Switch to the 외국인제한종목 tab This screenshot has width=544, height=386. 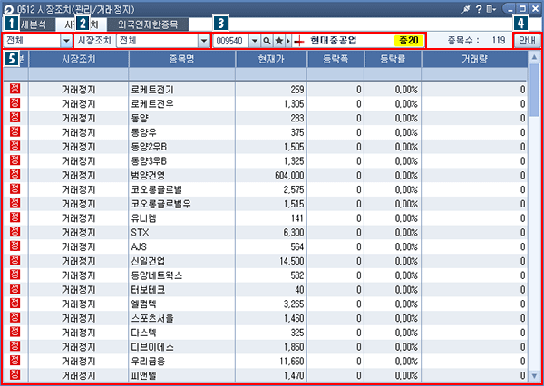[x=148, y=24]
